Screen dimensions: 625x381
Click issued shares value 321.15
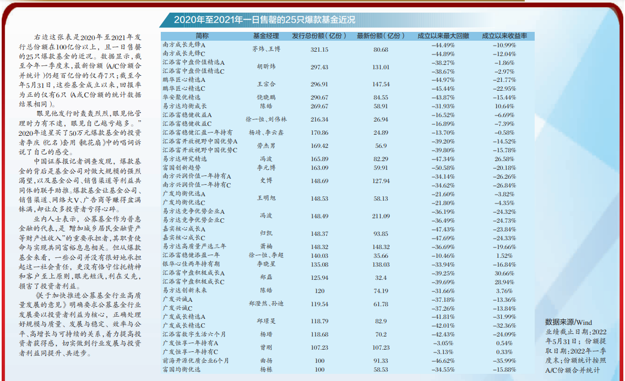(319, 50)
